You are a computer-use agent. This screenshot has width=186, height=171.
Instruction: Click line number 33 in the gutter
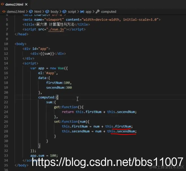(6, 156)
